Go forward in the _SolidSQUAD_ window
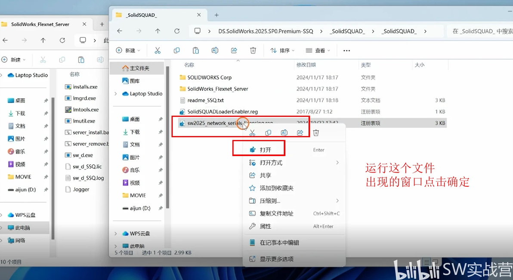The width and height of the screenshot is (513, 280). point(139,31)
